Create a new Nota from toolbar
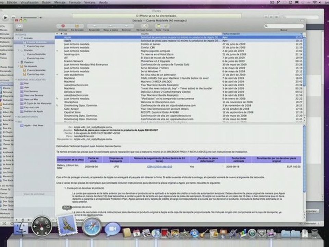This screenshot has width=329, height=247. click(x=158, y=26)
